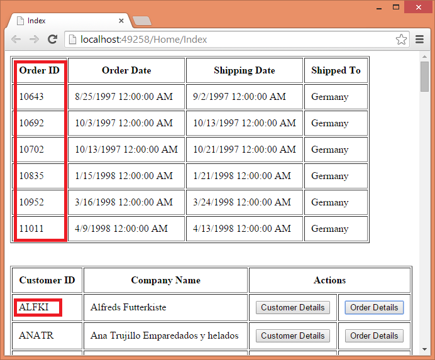The height and width of the screenshot is (360, 435).
Task: Click the Order Date column header
Action: [x=126, y=70]
